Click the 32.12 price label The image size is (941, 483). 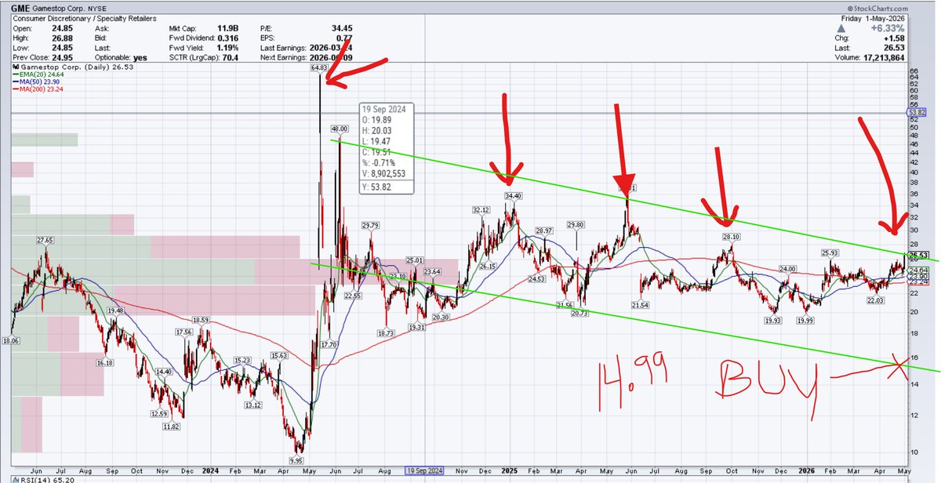pos(481,210)
